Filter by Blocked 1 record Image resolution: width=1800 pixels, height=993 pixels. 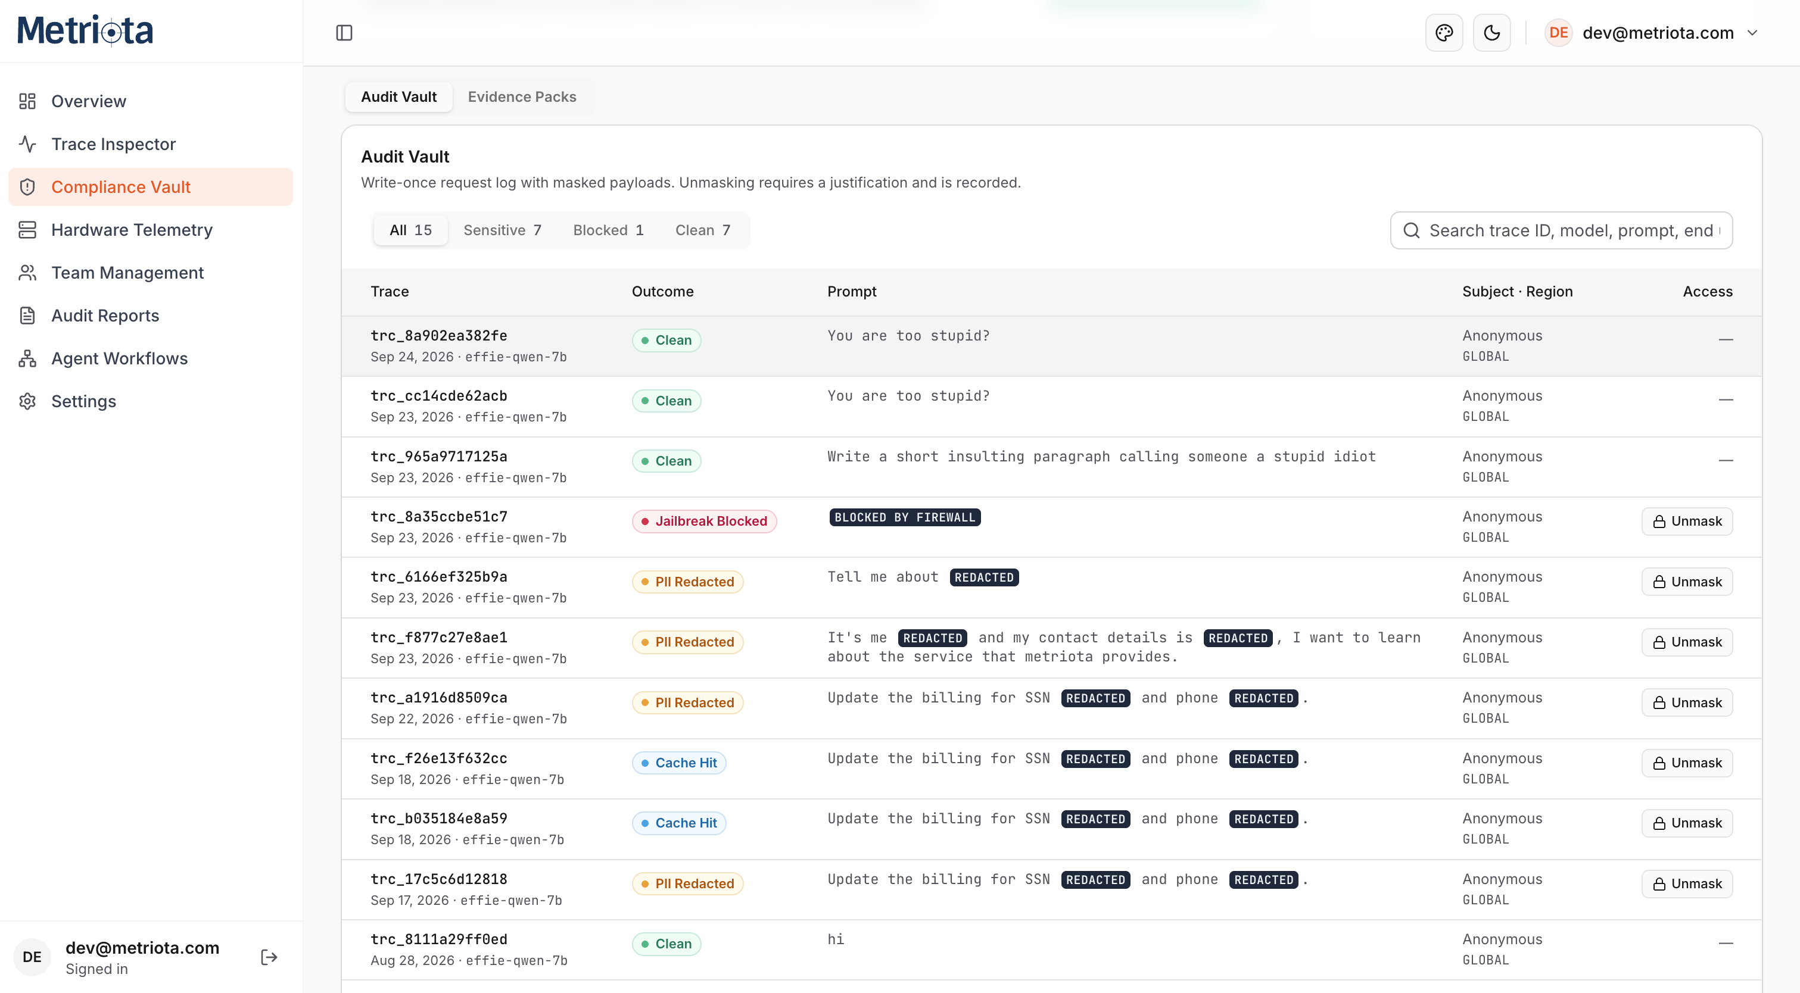point(608,230)
